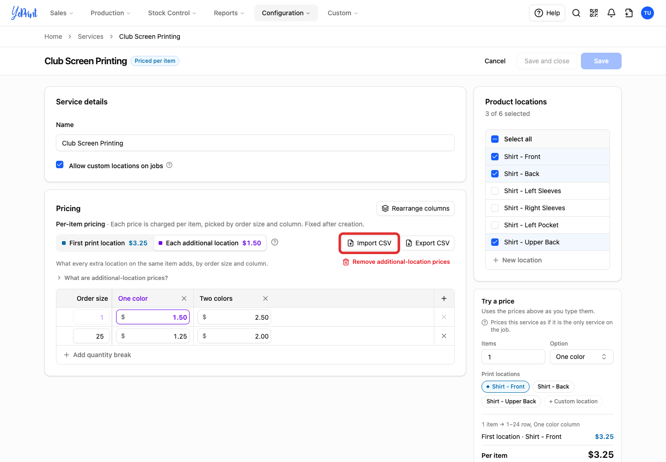Click Save and close
666x462 pixels.
(547, 61)
